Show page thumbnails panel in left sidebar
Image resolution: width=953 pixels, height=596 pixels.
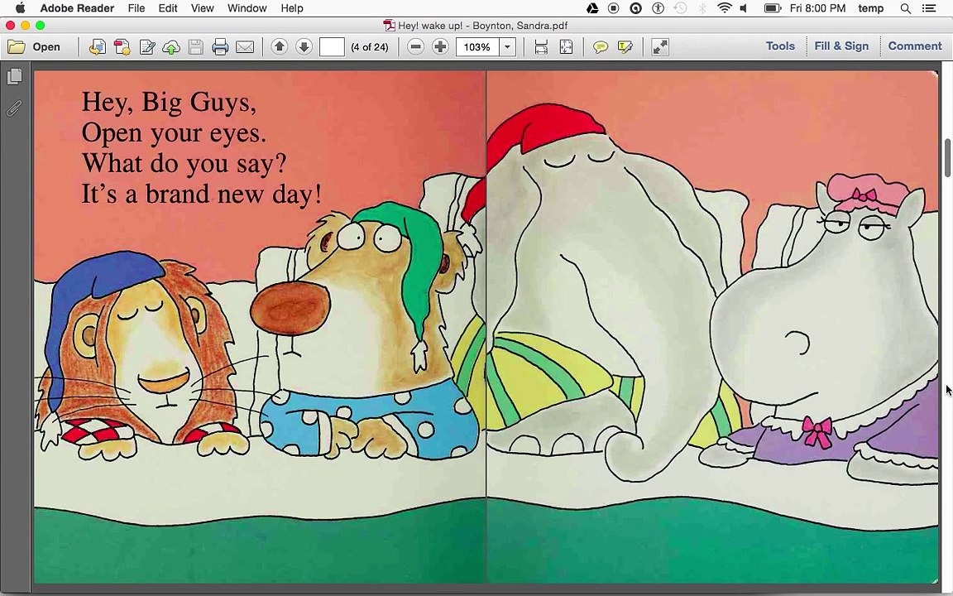coord(15,76)
